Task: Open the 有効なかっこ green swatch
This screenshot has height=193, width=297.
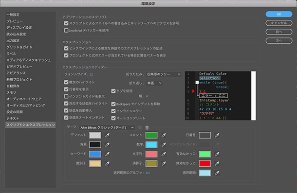Action: pos(205,154)
